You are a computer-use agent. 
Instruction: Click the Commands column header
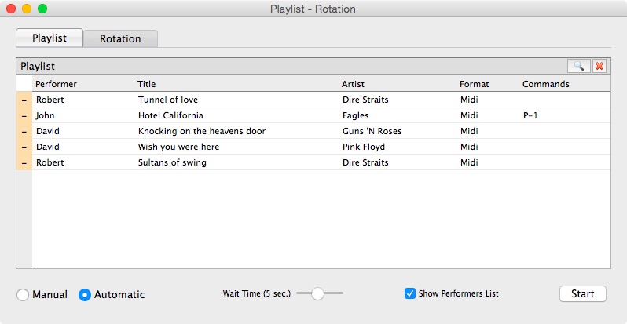click(x=546, y=84)
